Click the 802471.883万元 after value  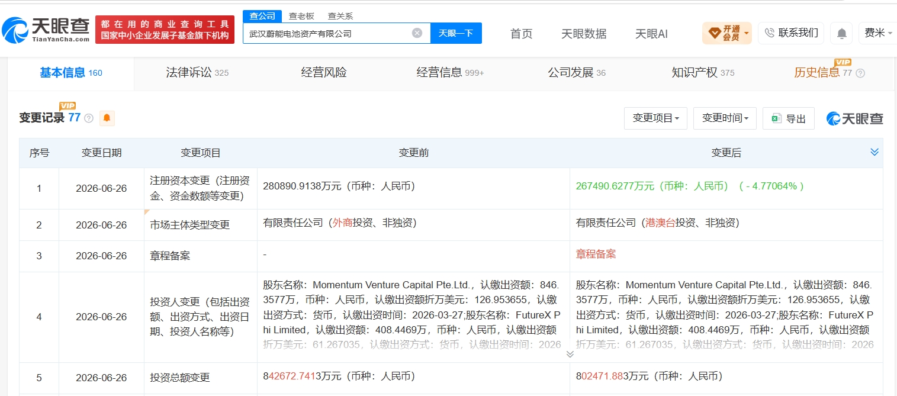pos(649,376)
